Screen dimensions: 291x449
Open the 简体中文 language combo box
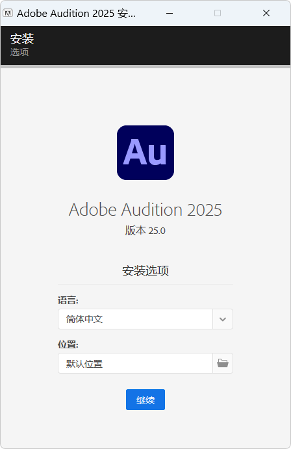[x=145, y=319]
